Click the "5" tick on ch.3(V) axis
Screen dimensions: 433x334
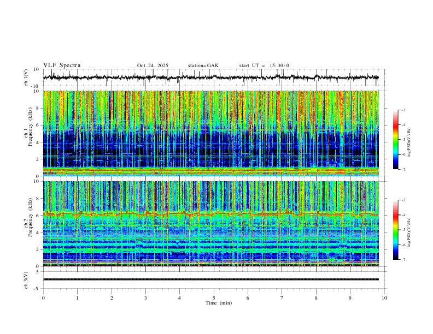pyautogui.click(x=38, y=271)
